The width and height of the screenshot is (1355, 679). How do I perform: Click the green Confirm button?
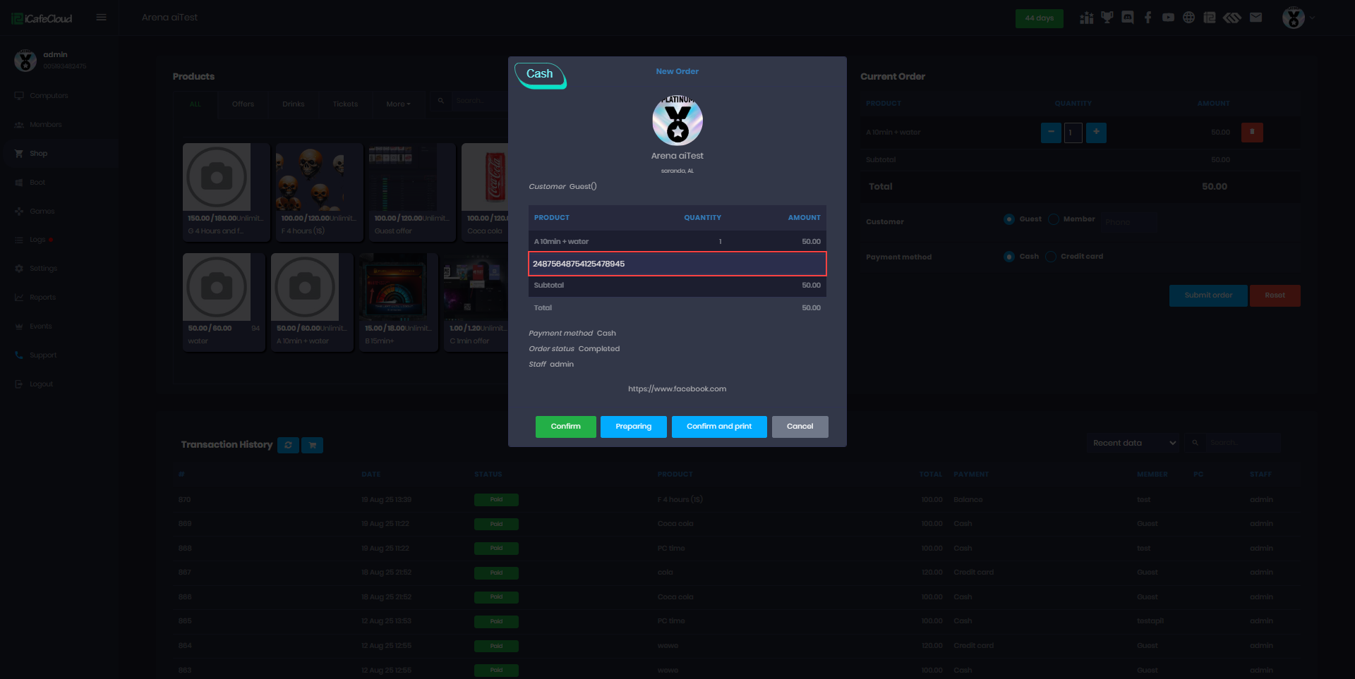tap(566, 427)
